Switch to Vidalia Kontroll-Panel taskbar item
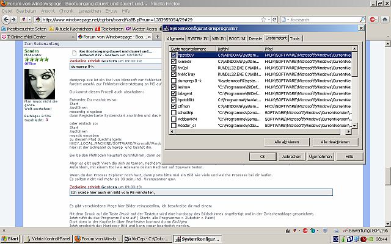Image resolution: width=391 pixels, height=244 pixels. click(48, 239)
